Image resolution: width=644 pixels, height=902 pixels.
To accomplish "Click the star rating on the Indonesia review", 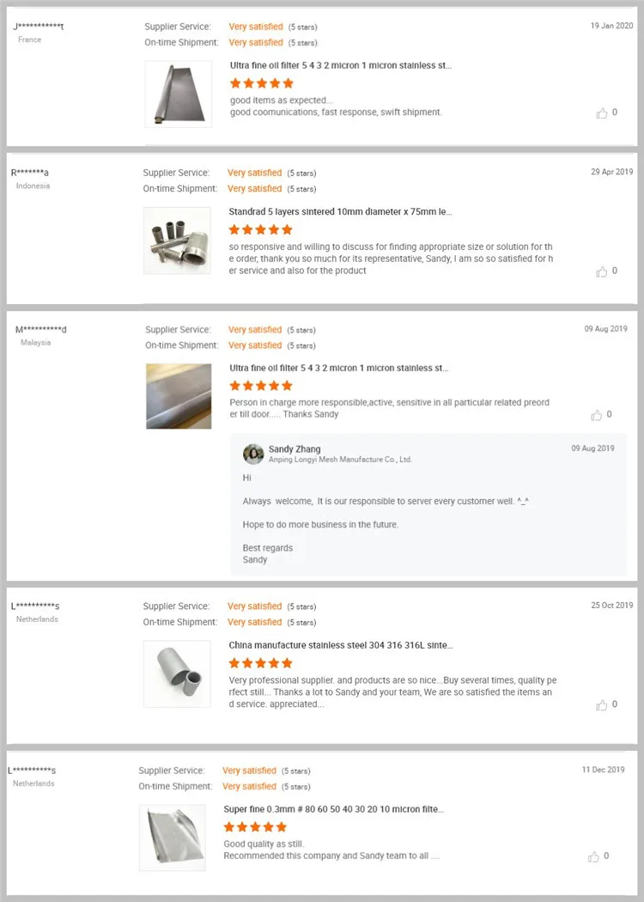I will click(260, 229).
